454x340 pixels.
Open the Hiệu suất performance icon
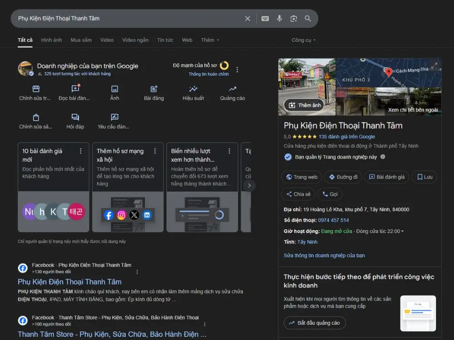click(193, 89)
